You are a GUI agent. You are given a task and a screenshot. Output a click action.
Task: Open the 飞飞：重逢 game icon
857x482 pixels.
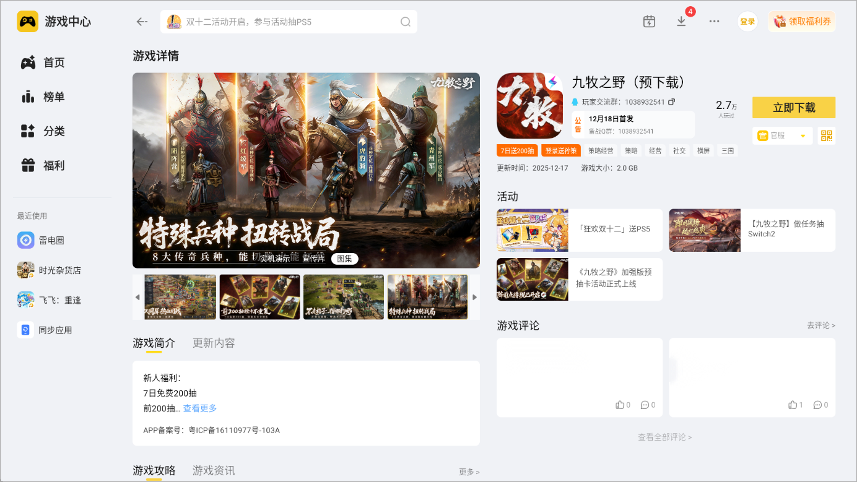(25, 300)
